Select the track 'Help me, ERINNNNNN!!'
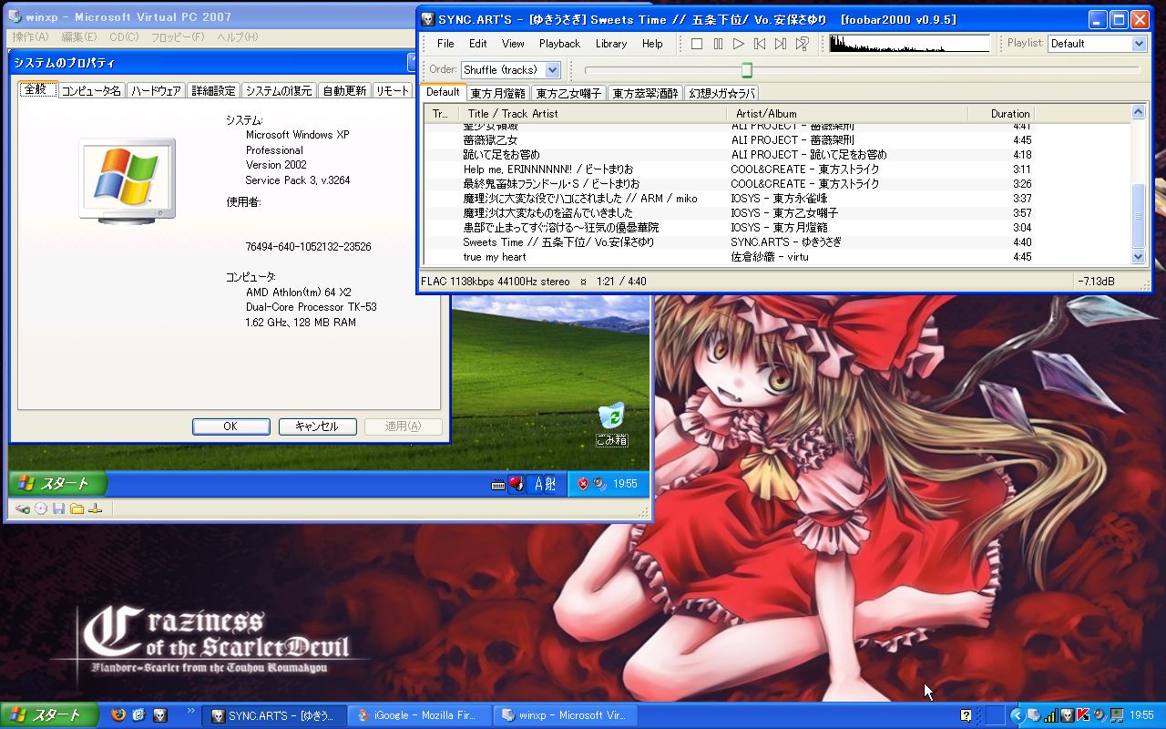Viewport: 1166px width, 729px height. [777, 169]
